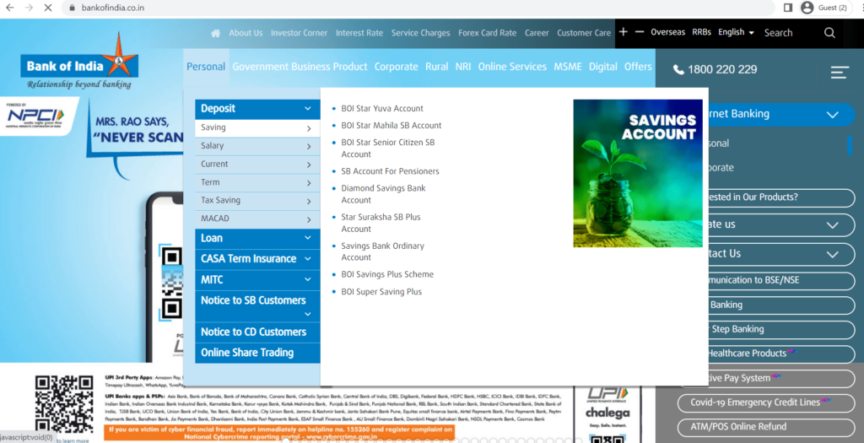
Task: Click the browser forward arrow
Action: pos(29,8)
